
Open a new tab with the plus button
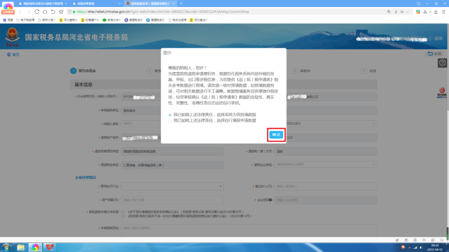click(x=181, y=4)
